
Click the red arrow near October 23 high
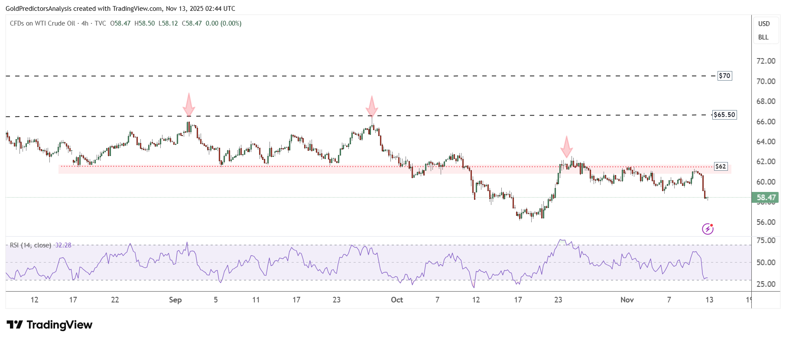pyautogui.click(x=566, y=147)
